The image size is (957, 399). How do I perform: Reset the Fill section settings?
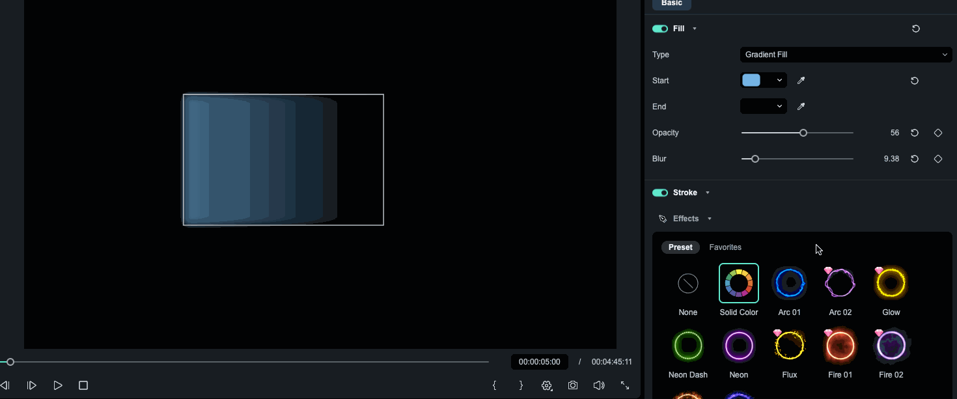pos(916,29)
